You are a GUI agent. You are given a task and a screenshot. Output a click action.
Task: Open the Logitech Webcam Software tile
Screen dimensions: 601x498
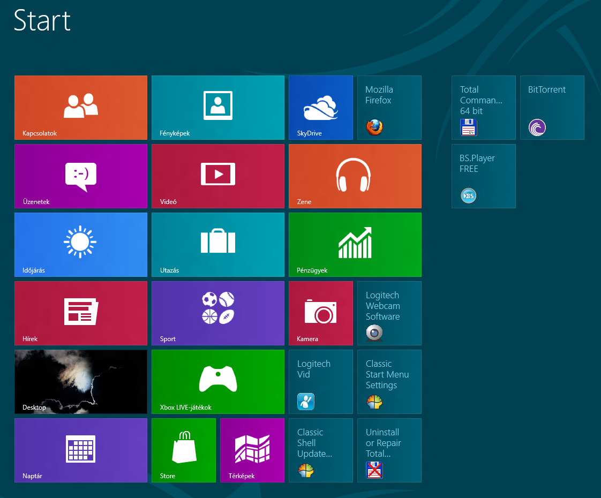coord(389,313)
